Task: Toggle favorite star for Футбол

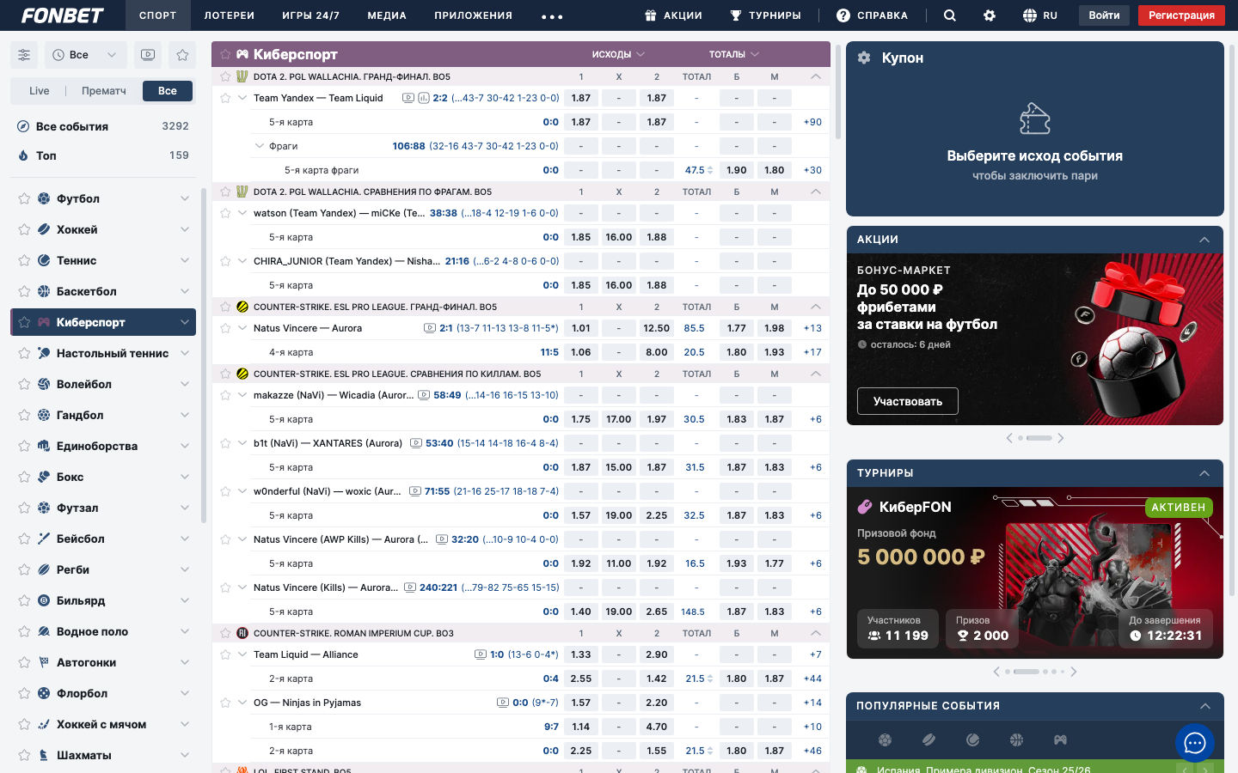Action: 24,198
